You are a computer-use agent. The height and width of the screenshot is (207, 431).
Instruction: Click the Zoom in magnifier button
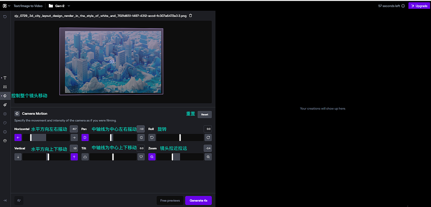(x=208, y=157)
